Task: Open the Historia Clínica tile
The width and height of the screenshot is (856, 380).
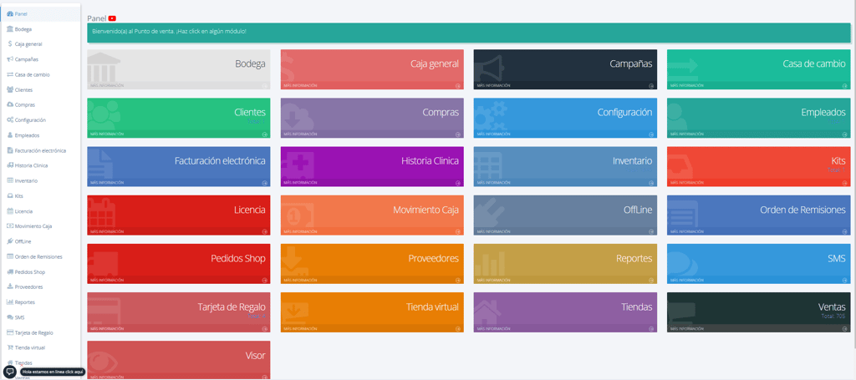Action: click(372, 166)
